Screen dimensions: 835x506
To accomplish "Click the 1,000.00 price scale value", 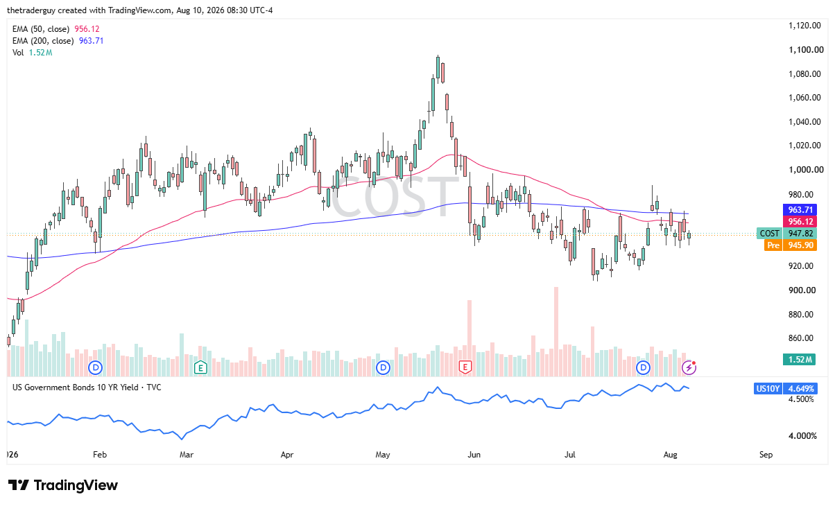I will pyautogui.click(x=805, y=170).
